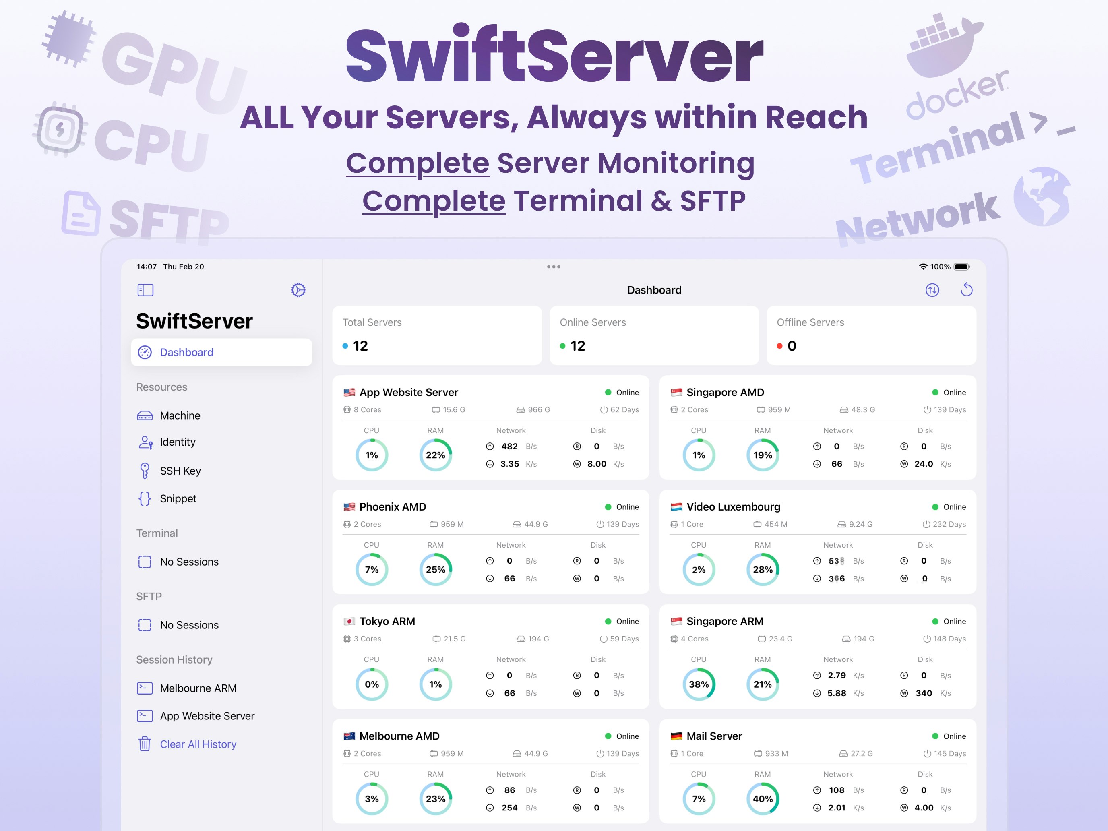Screen dimensions: 1108x831
Task: Open the Singapore ARM server card title
Action: pos(725,621)
